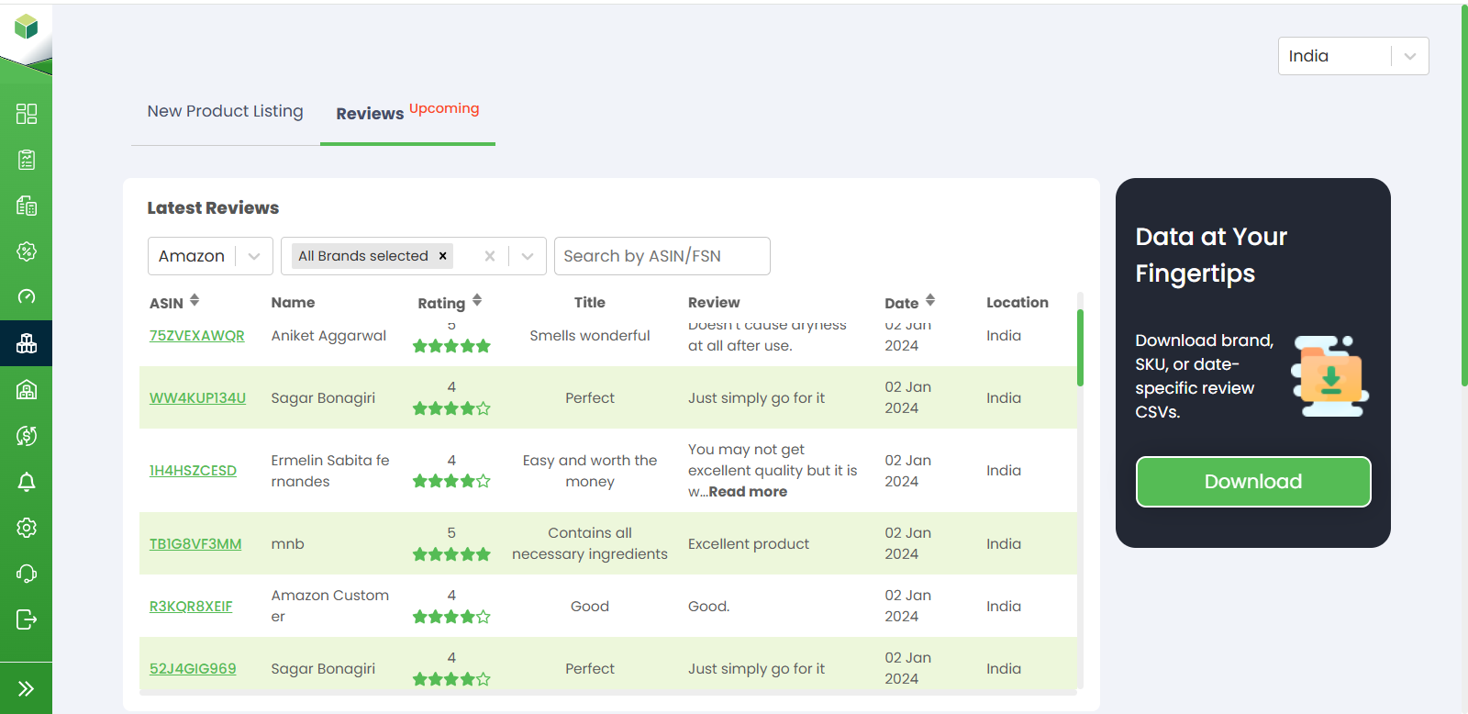This screenshot has width=1468, height=714.
Task: Click the logout icon in sidebar
Action: (27, 619)
